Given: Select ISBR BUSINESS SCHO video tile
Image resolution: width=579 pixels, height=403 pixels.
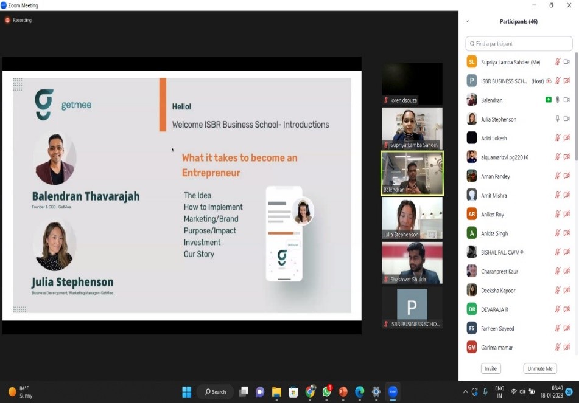Looking at the screenshot, I should click(x=412, y=308).
